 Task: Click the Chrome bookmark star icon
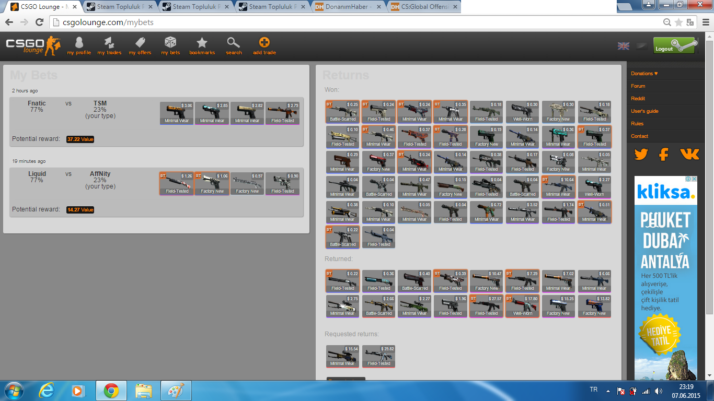tap(678, 22)
